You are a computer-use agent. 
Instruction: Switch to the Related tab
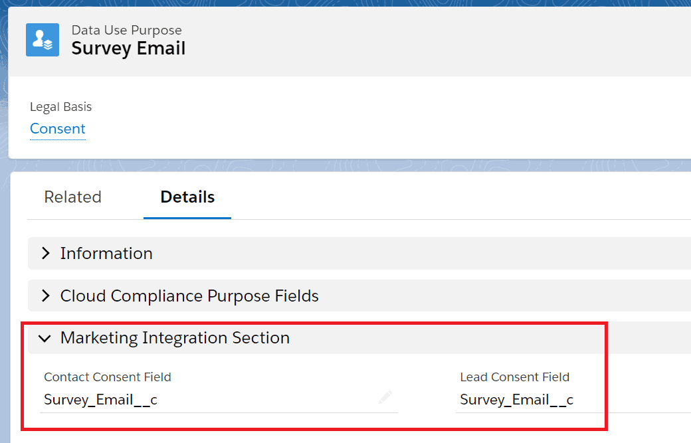click(x=72, y=197)
